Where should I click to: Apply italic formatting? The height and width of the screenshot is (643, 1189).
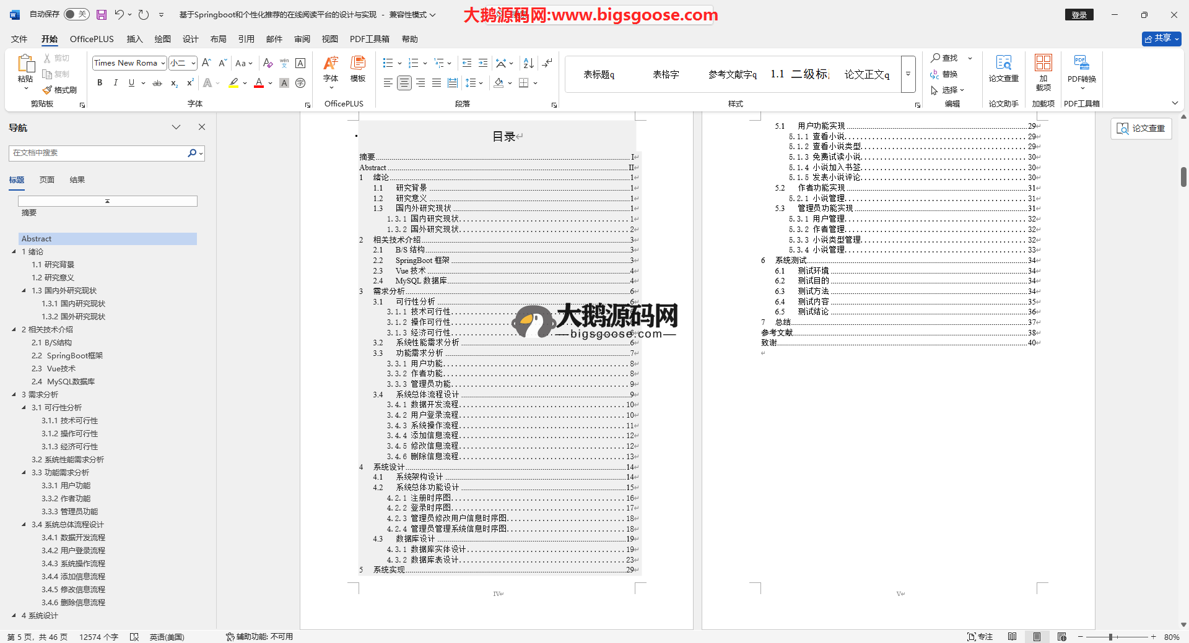click(x=115, y=83)
